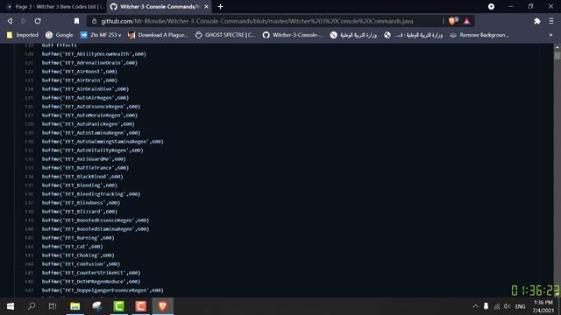Viewport: 561px width, 315px height.
Task: Open the Brave hamburger menu
Action: click(551, 21)
